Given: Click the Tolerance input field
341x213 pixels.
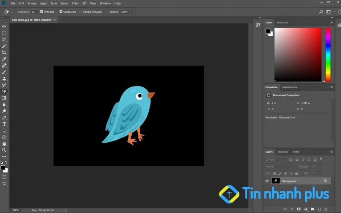Looking at the screenshot, I should pyautogui.click(x=33, y=12).
